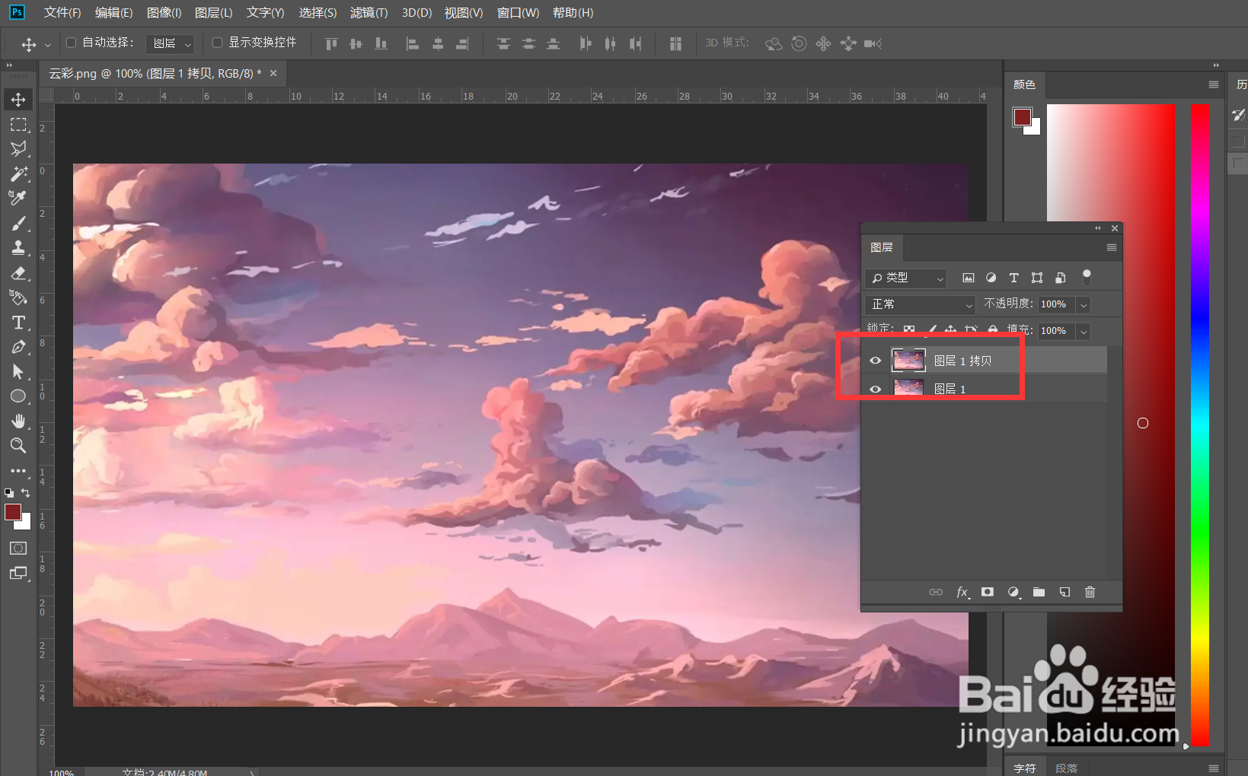Select the Move tool in the toolbox
This screenshot has width=1248, height=776.
[18, 100]
